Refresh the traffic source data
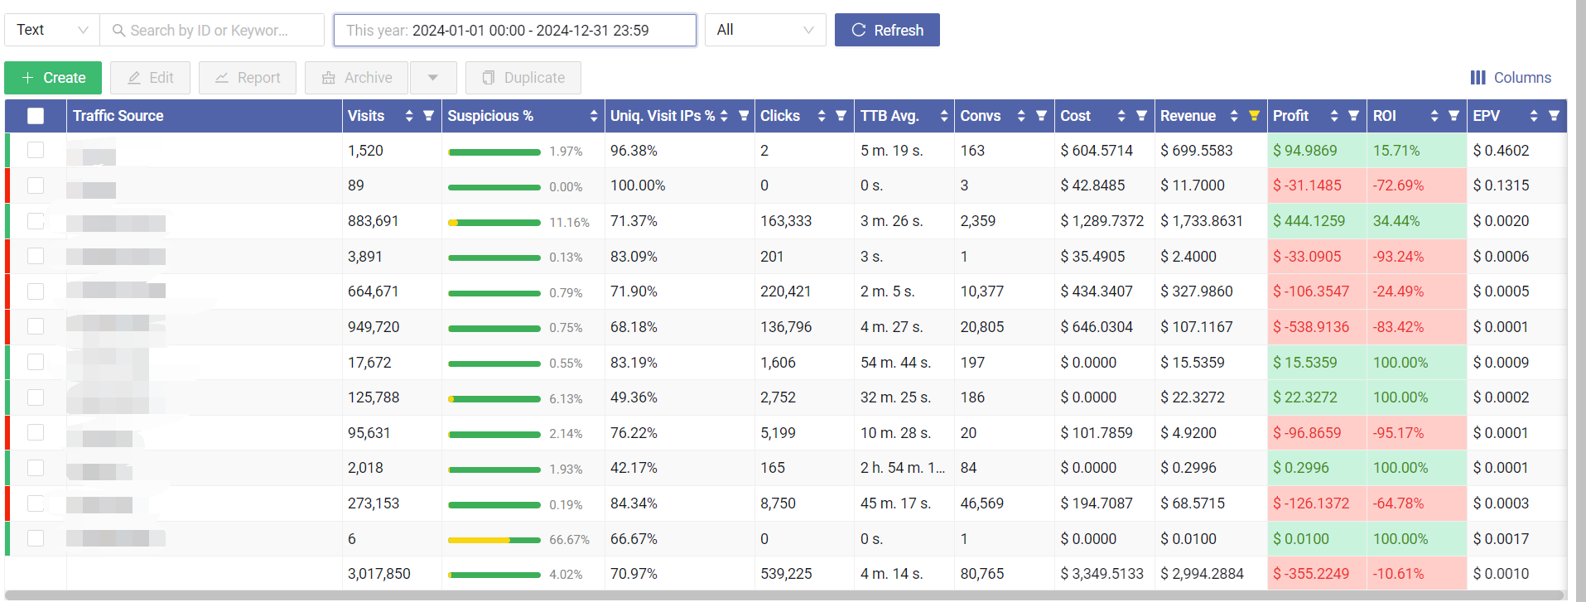 click(x=887, y=30)
